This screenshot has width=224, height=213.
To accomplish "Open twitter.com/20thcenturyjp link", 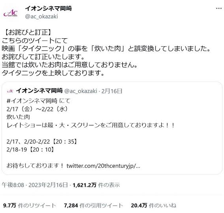I will click(x=103, y=166).
